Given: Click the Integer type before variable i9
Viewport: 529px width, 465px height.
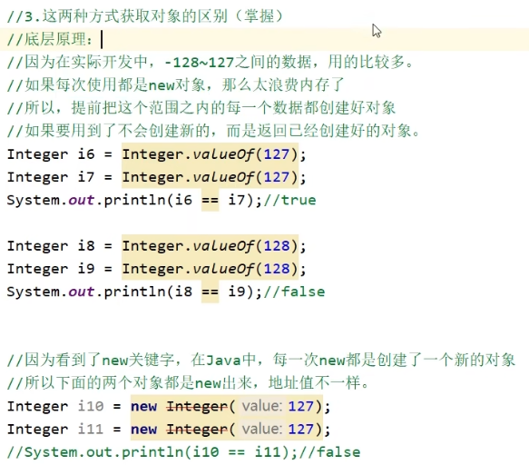Looking at the screenshot, I should click(x=37, y=269).
